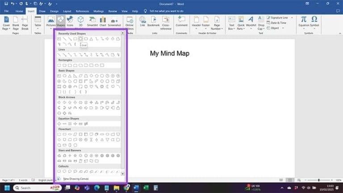The width and height of the screenshot is (343, 193).
Task: Insert Online Videos
Action: point(130,23)
